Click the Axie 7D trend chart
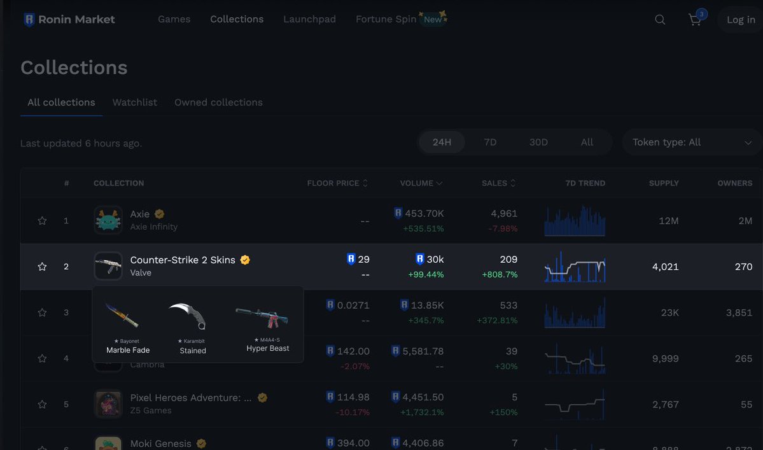 (x=575, y=221)
